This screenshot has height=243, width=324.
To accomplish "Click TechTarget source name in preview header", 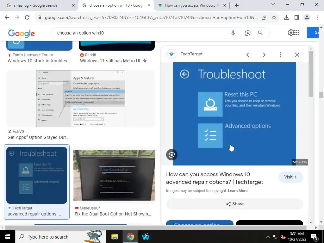I will [x=191, y=54].
